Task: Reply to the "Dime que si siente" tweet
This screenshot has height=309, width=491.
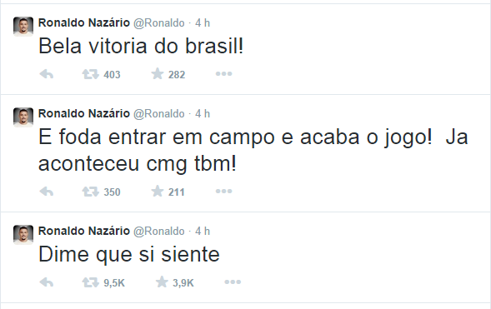Action: pos(47,282)
